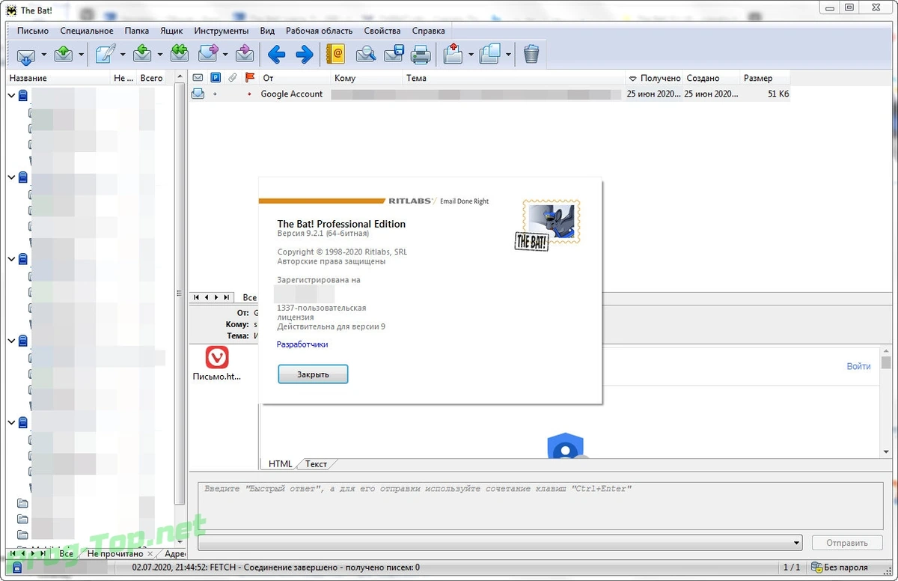Image resolution: width=898 pixels, height=581 pixels.
Task: Sort messages by Получено column header
Action: coord(653,78)
